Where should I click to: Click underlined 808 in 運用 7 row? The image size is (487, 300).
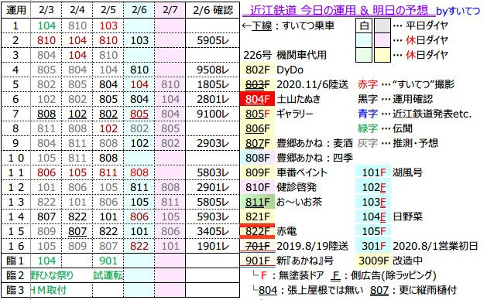coord(46,114)
